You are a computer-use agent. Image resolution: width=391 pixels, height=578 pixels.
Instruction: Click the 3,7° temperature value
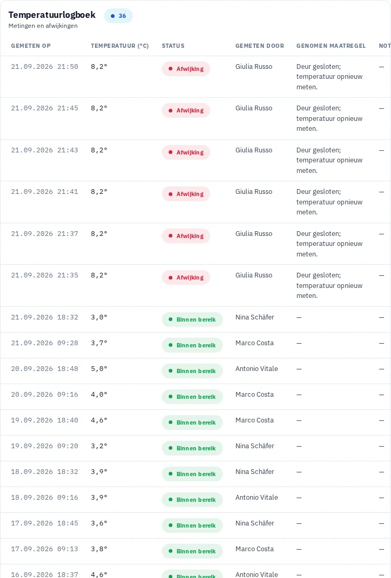99,343
